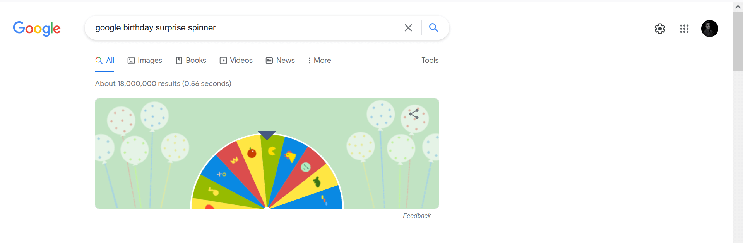Open the Google apps grid icon

(684, 29)
